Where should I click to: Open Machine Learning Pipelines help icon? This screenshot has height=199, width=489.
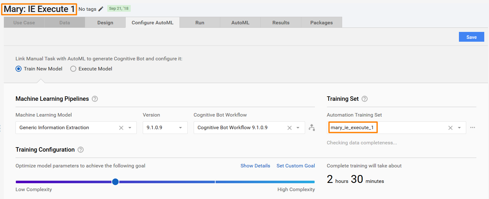click(95, 99)
